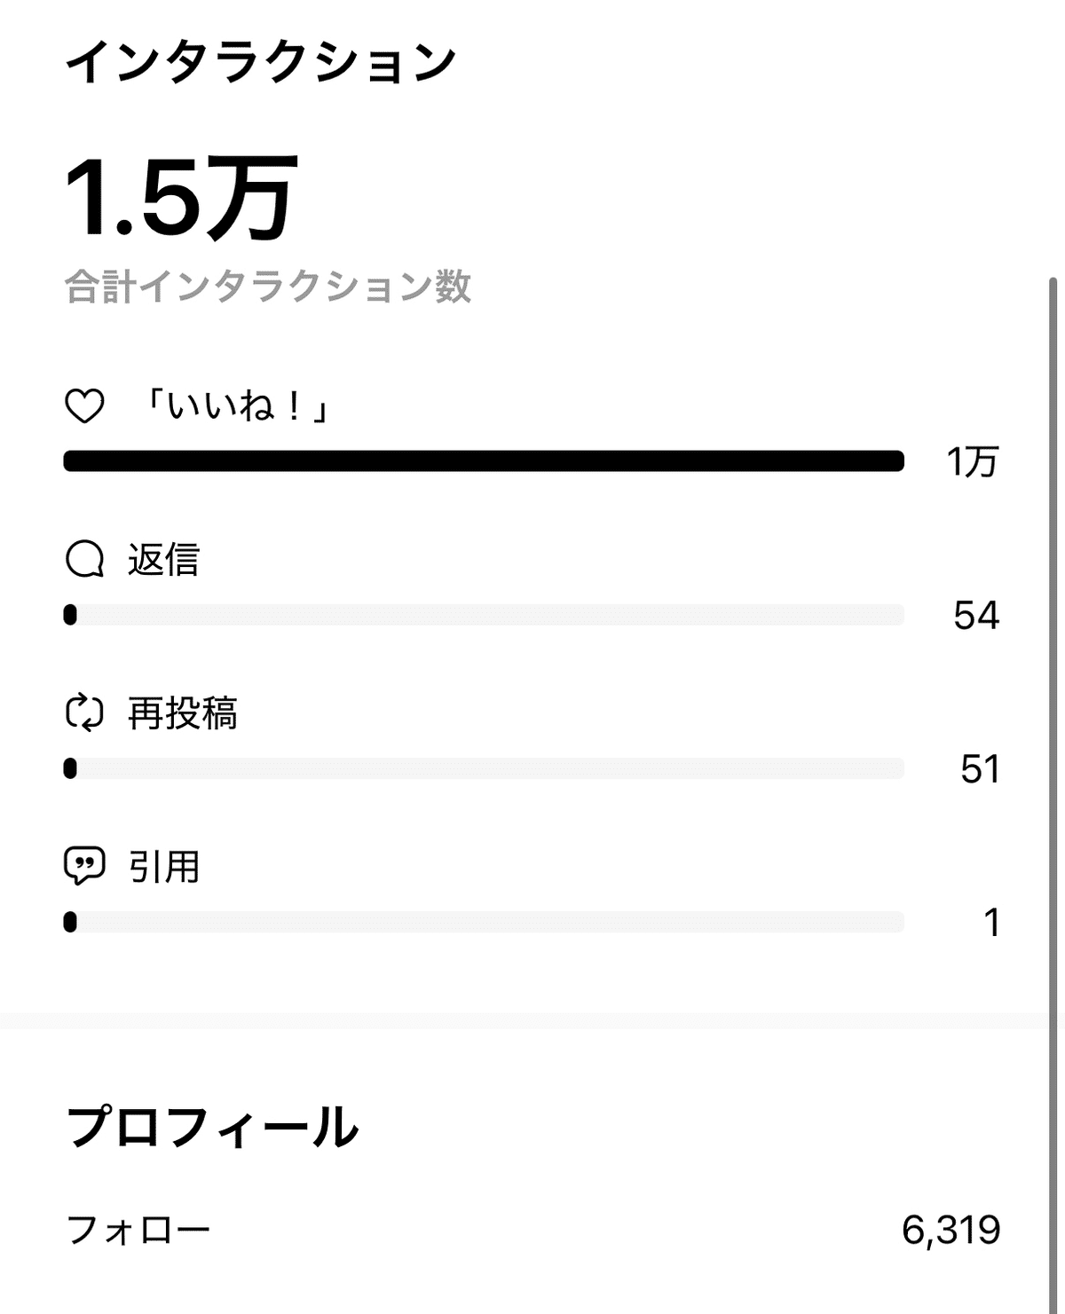The image size is (1065, 1314).
Task: Open the フォロー row
Action: tap(532, 1230)
